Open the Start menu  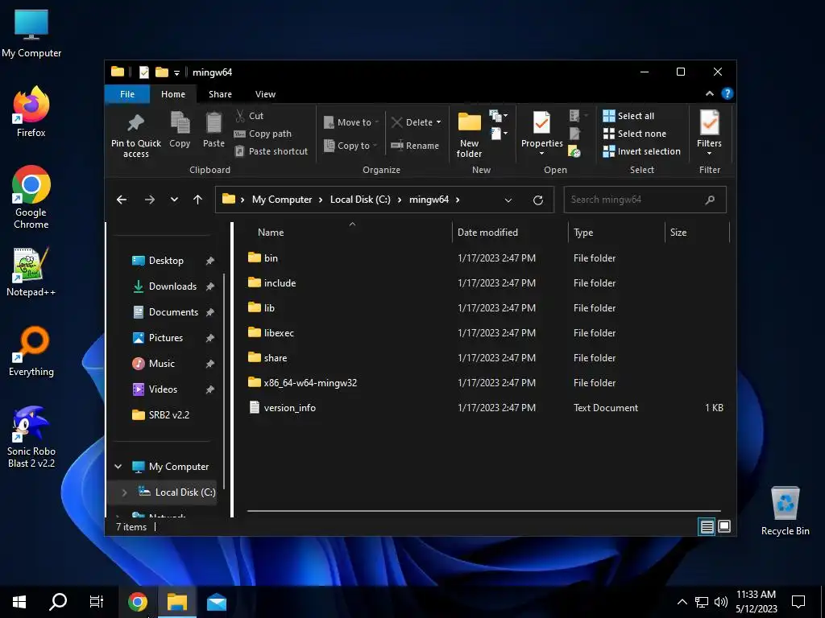coord(19,602)
